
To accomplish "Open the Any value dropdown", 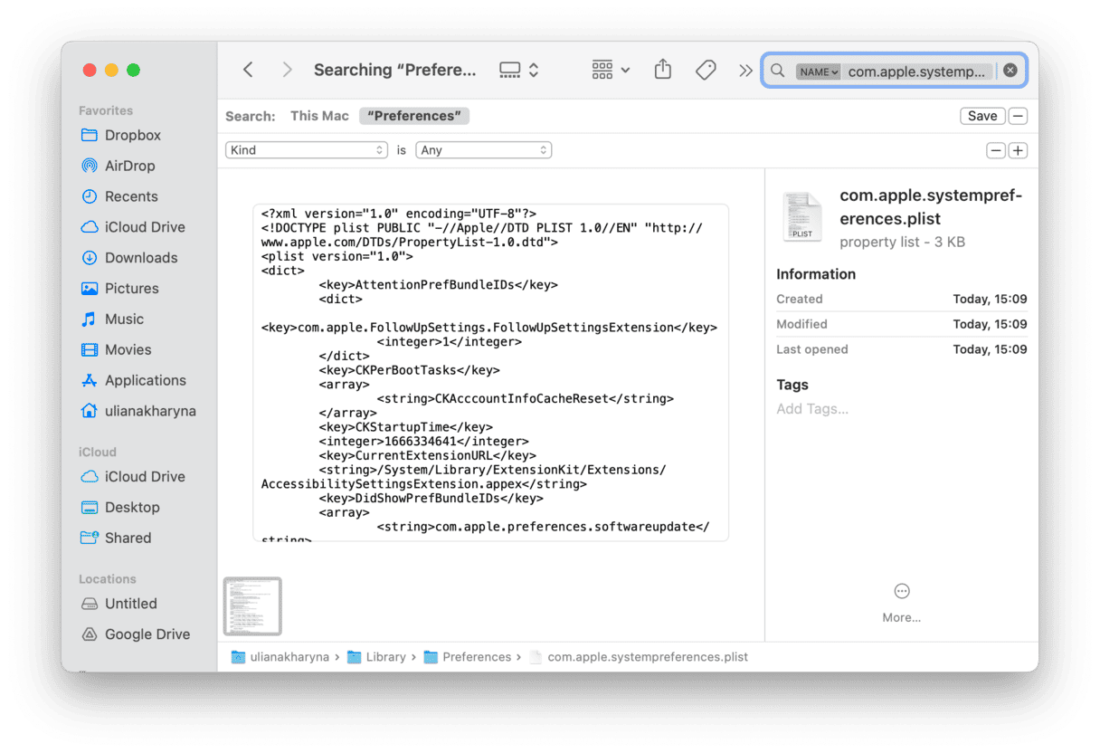I will point(483,150).
